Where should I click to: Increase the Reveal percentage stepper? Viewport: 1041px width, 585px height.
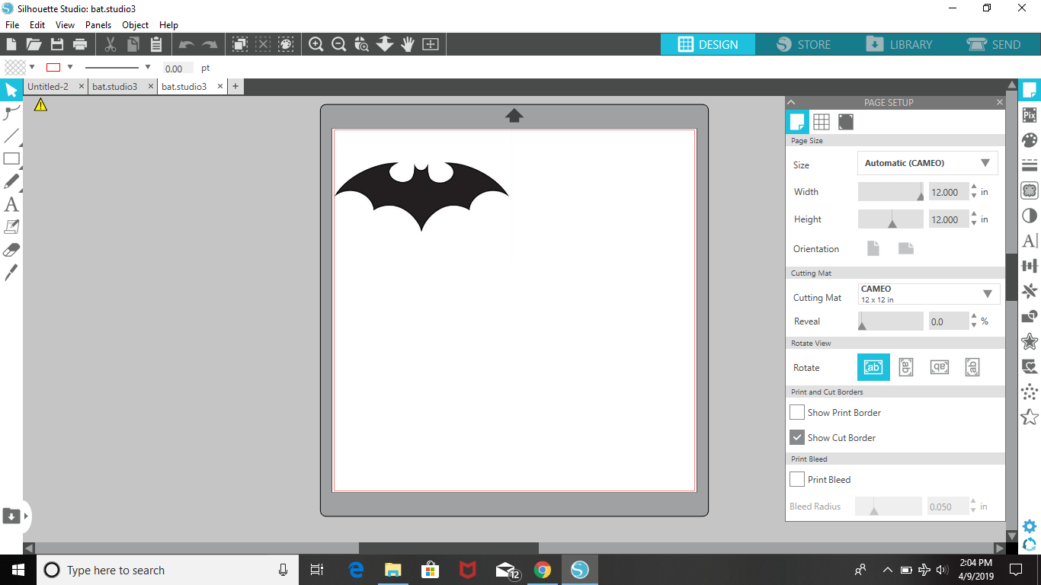tap(974, 317)
